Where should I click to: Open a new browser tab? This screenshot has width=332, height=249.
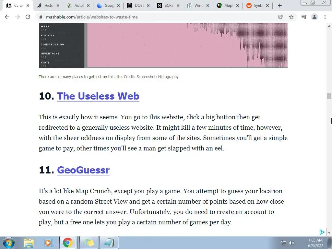280,6
